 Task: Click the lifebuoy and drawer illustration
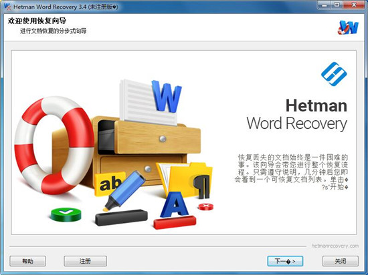114,154
